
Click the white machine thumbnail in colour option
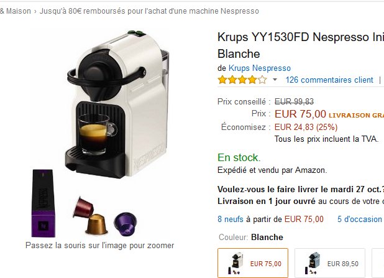pos(235,263)
